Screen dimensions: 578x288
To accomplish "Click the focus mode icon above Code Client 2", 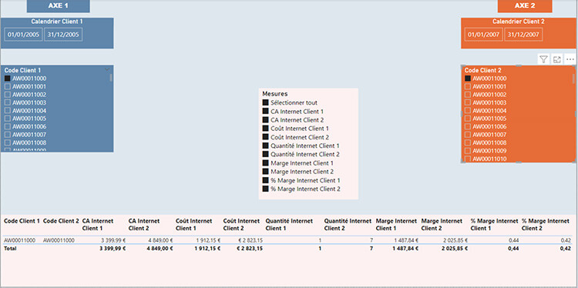I will point(556,59).
